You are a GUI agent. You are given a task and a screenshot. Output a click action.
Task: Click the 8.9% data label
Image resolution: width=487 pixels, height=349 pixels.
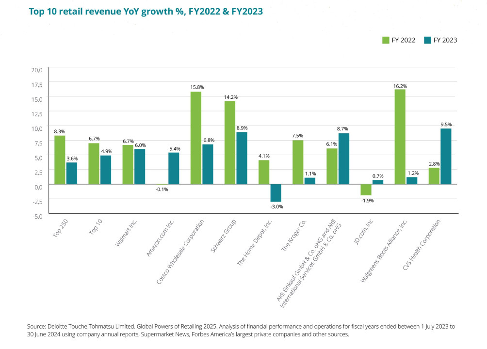point(242,128)
